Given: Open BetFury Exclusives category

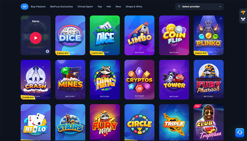Looking at the screenshot, I should [61, 7].
